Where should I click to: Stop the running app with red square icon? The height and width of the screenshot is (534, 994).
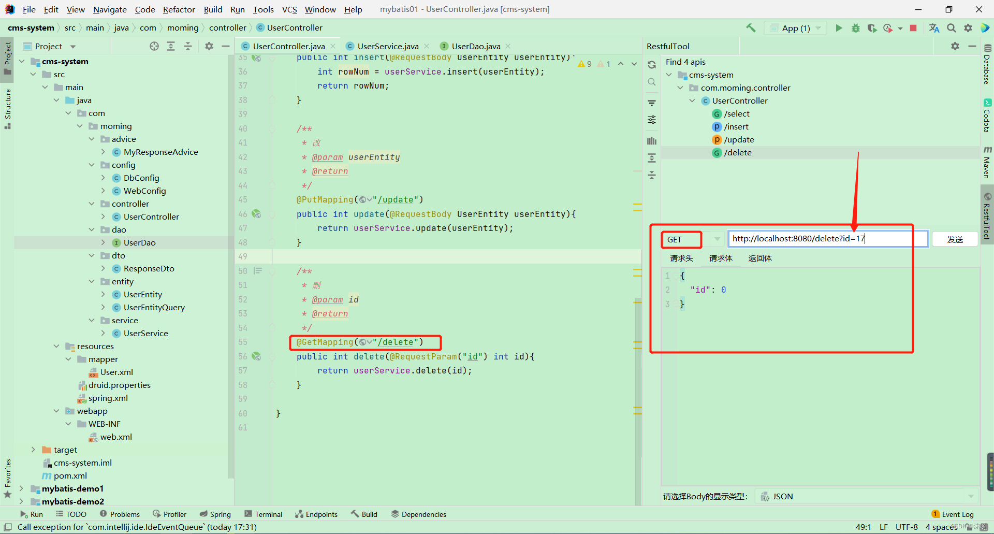coord(914,28)
